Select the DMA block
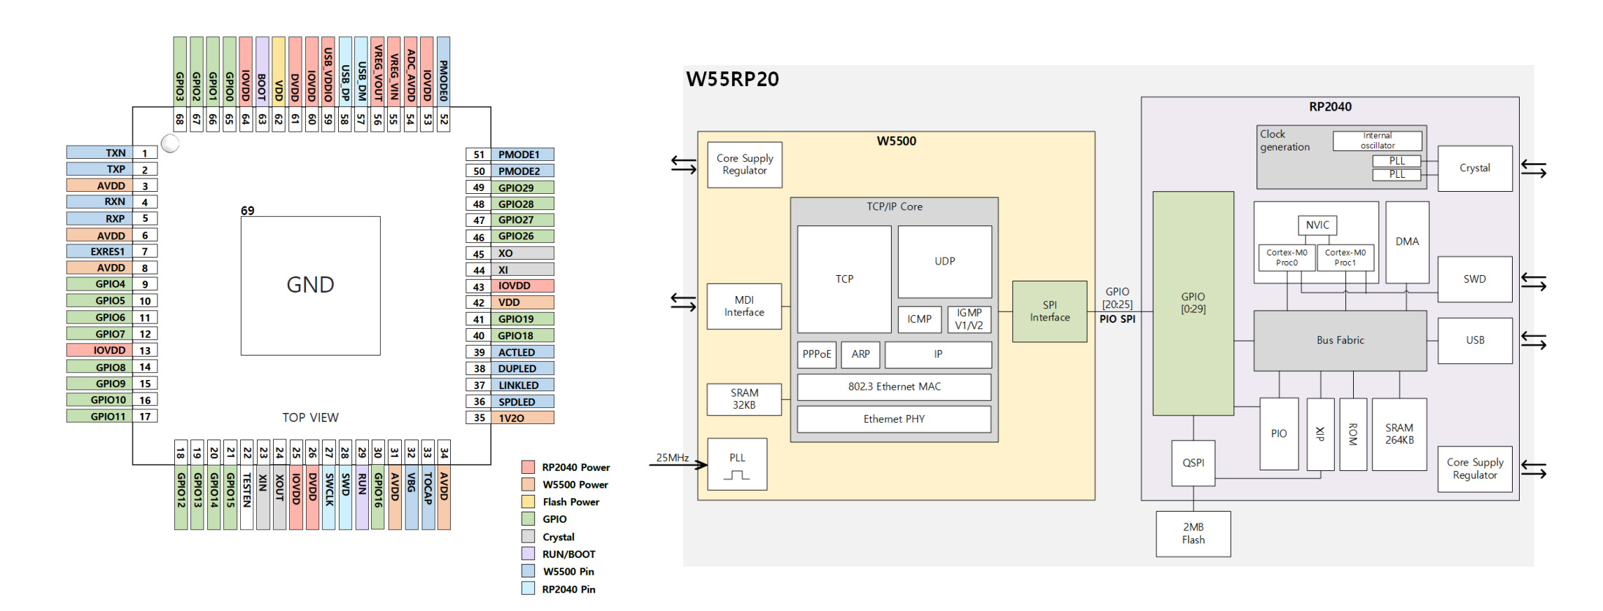1603x611 pixels. click(x=1408, y=242)
